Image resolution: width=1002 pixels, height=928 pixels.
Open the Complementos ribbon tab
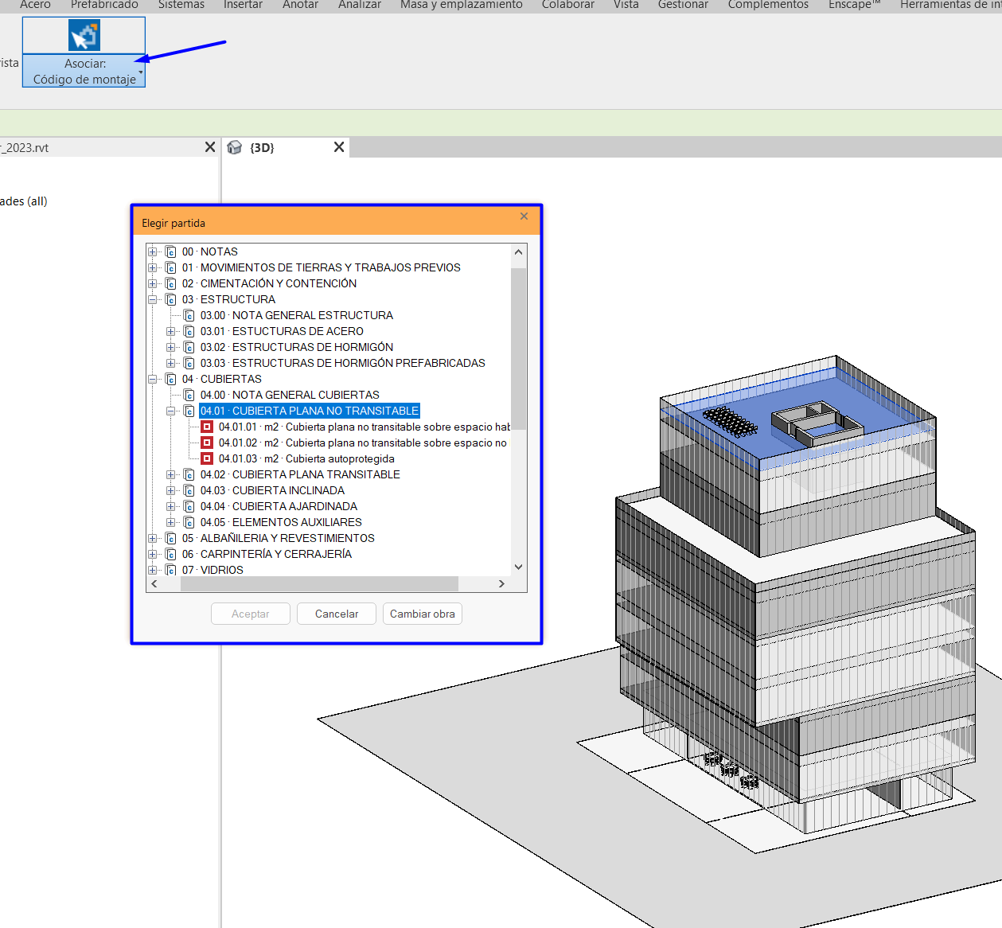coord(768,5)
